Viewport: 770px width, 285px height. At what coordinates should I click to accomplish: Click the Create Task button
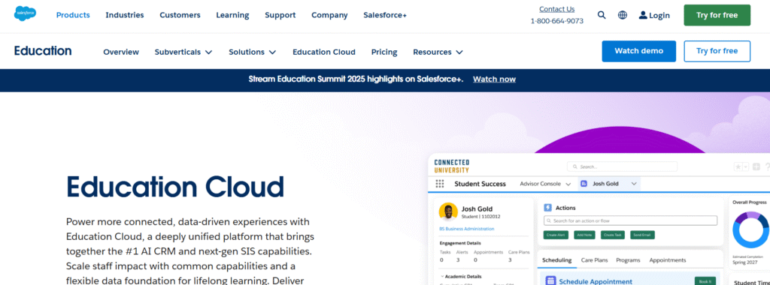(x=613, y=235)
